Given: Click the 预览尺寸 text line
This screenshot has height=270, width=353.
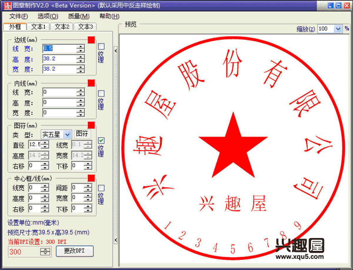Looking at the screenshot, I should tap(48, 232).
